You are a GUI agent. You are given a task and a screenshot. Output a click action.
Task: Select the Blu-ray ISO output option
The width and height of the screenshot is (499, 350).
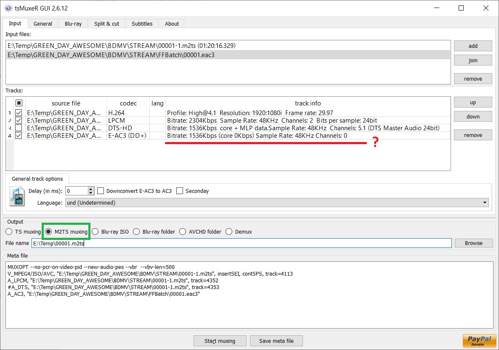[95, 232]
